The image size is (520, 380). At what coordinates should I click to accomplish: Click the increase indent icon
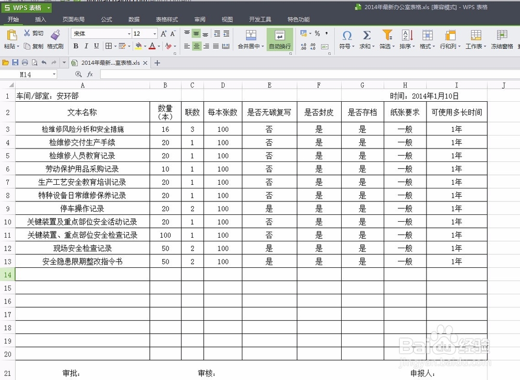tap(227, 33)
